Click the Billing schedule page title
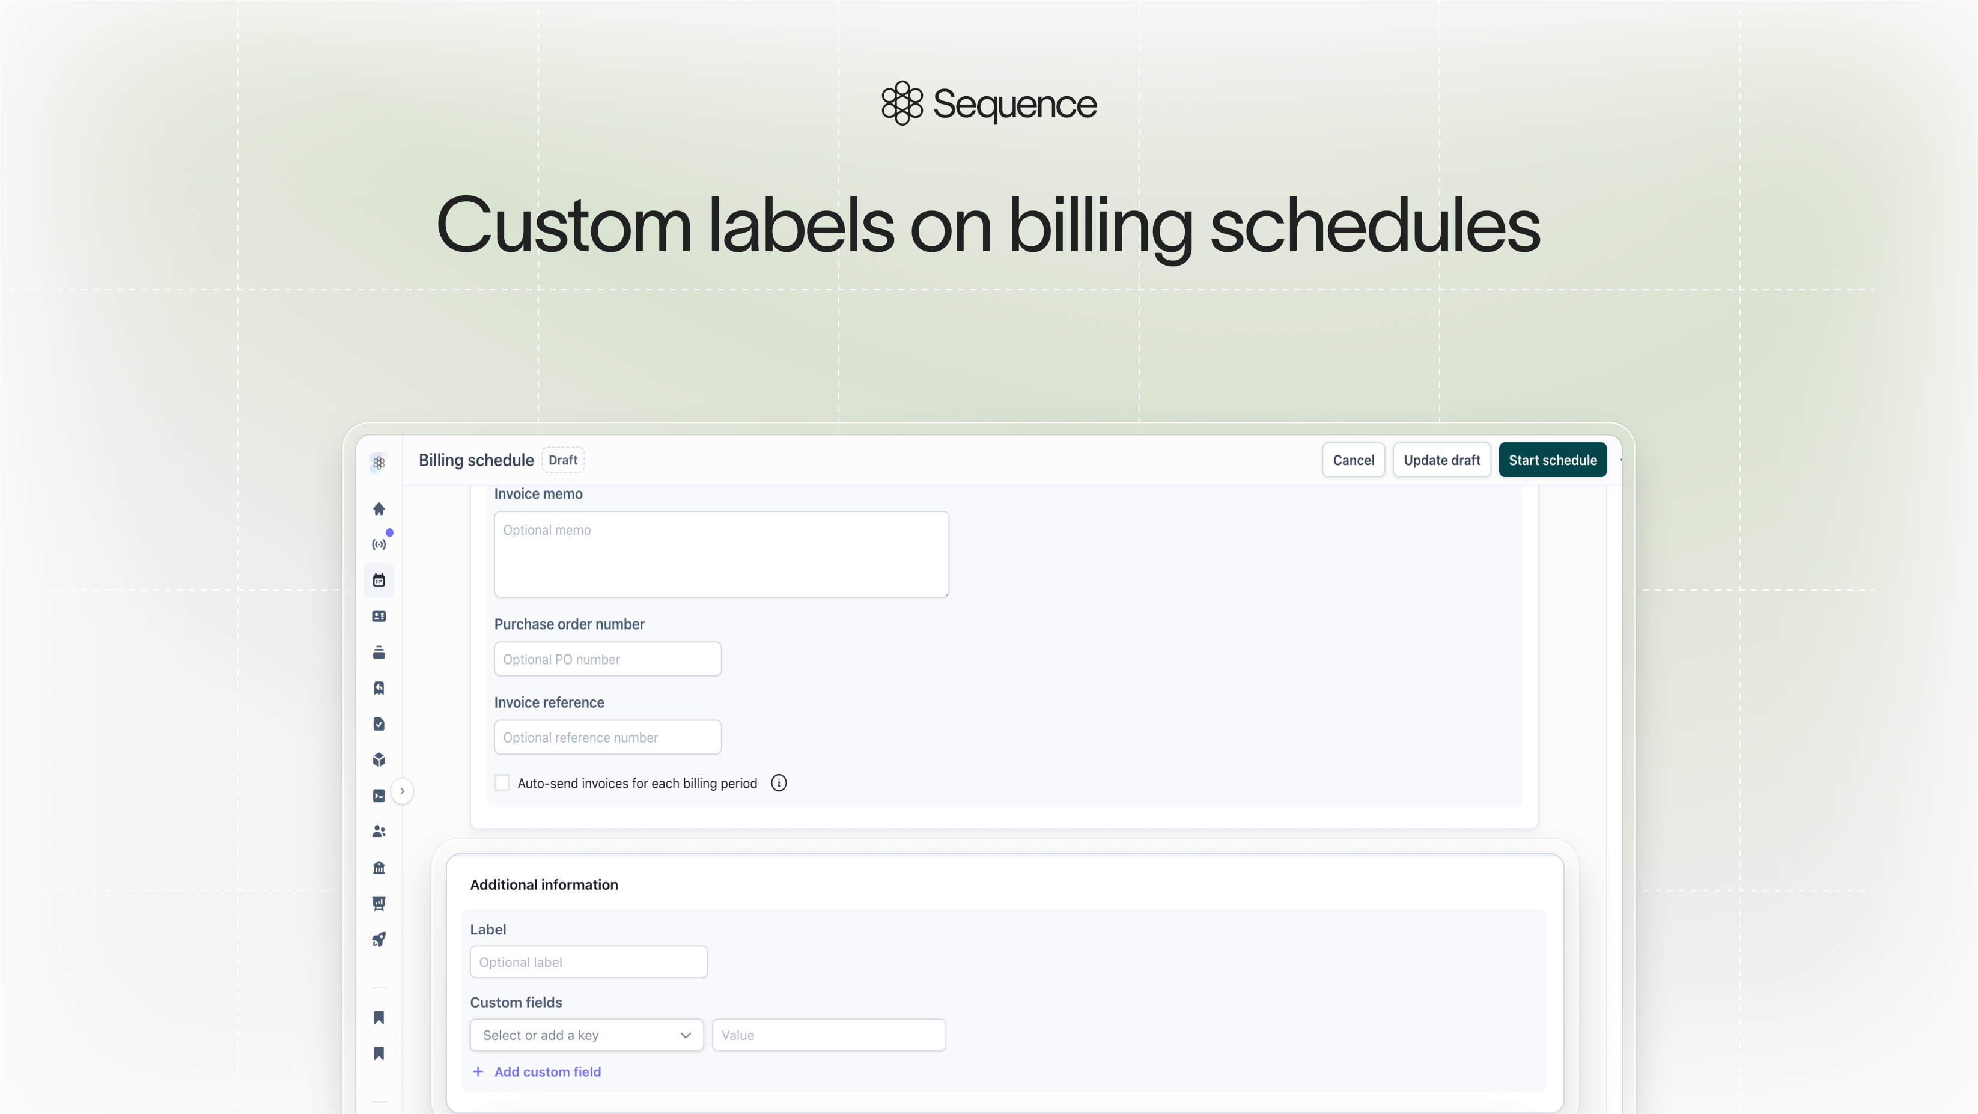This screenshot has height=1114, width=1978. (x=476, y=460)
